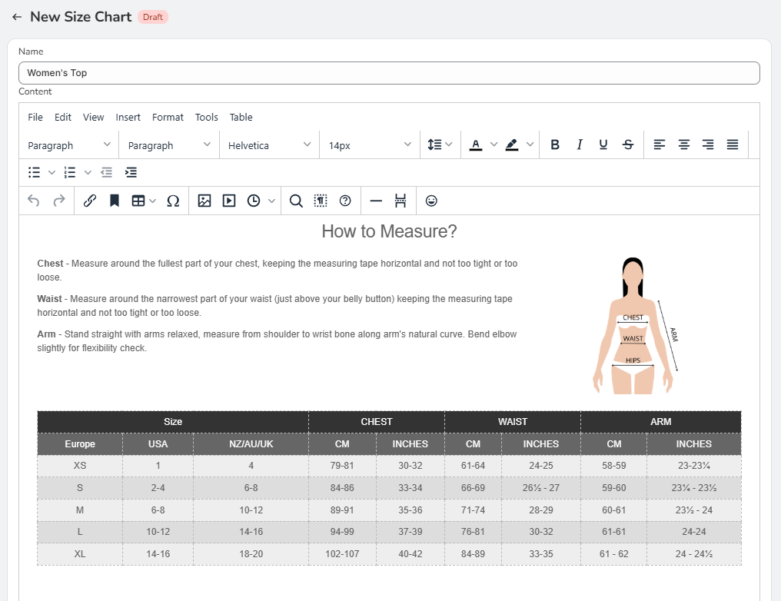Apply numbered list

pos(70,172)
